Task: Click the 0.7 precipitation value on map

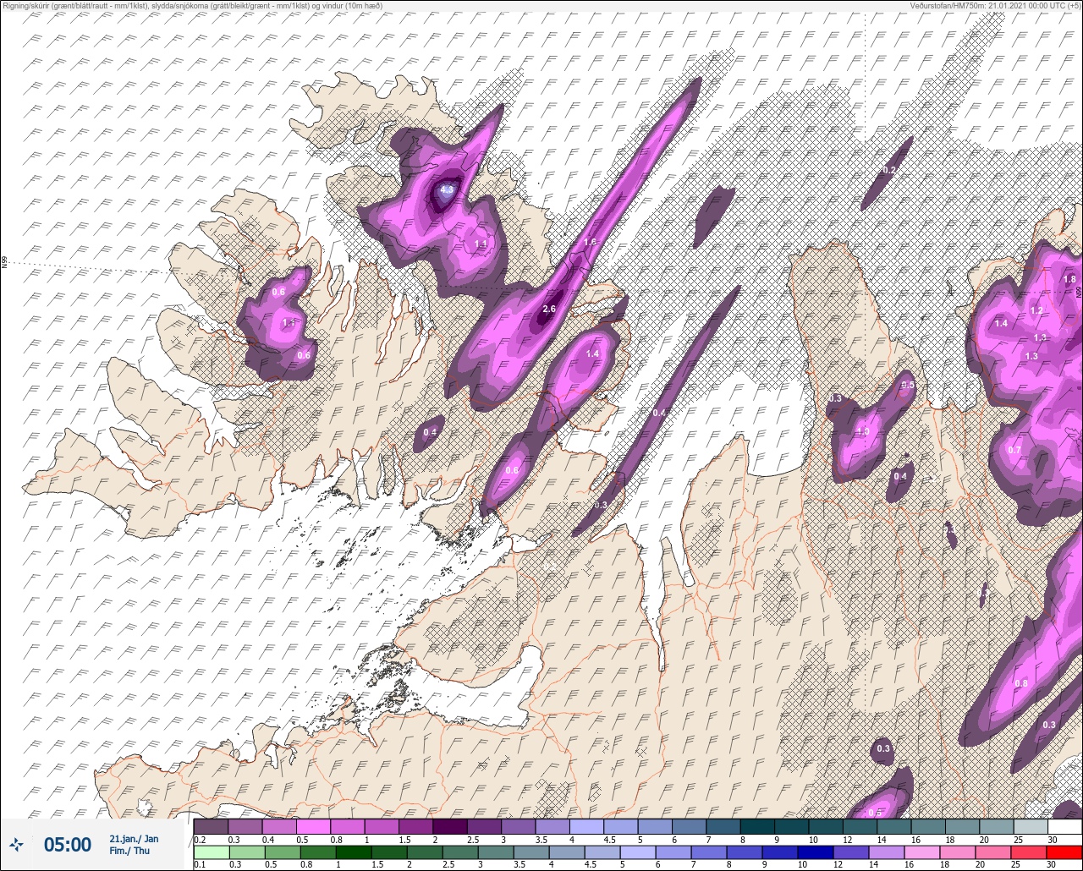Action: pyautogui.click(x=1014, y=450)
